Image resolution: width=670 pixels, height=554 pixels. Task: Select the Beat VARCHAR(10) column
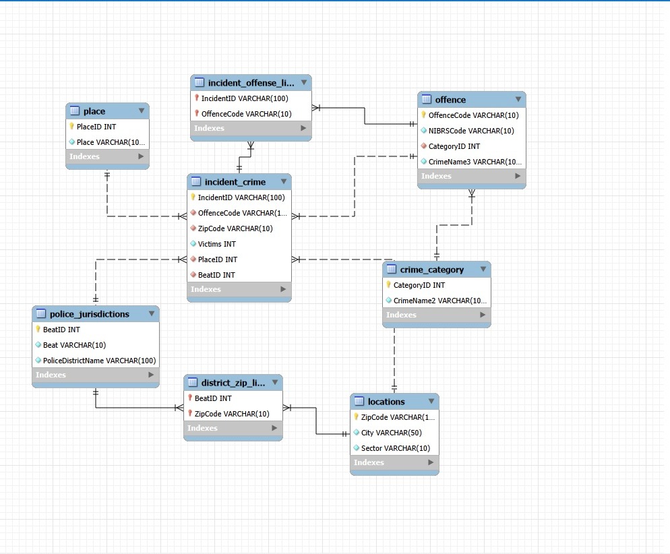coord(96,344)
